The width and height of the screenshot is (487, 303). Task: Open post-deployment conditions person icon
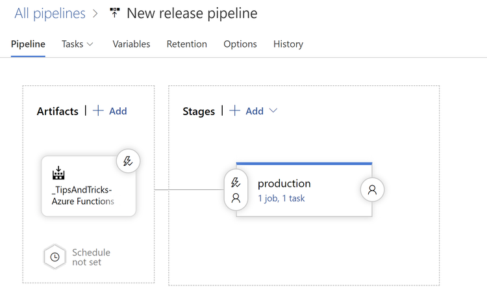click(x=372, y=190)
